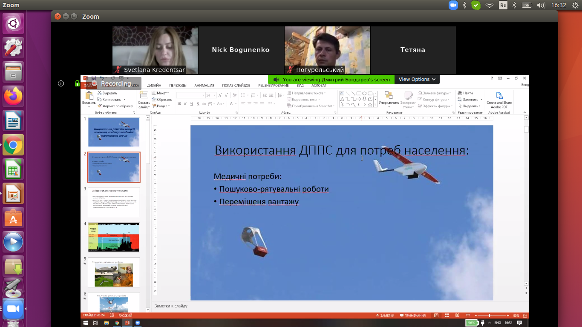Screen dimensions: 582x327
Task: Toggle Underline (Ч) formatting
Action: pyautogui.click(x=191, y=103)
